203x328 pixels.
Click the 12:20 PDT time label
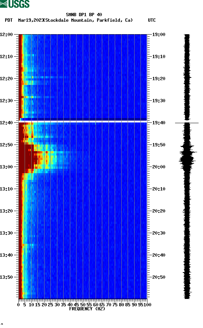tap(6, 79)
